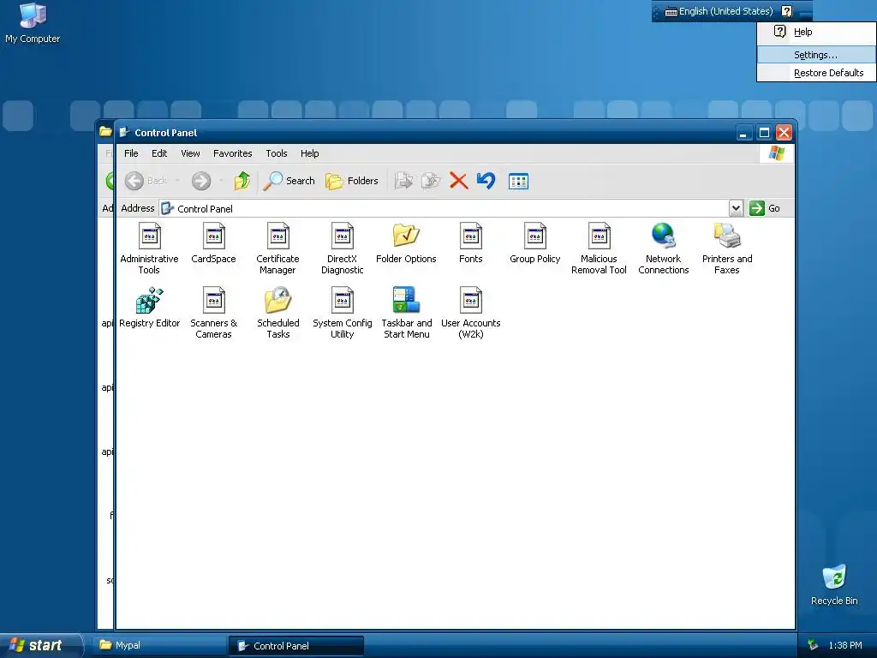Click English (United States) language indicator
The image size is (877, 658).
[x=719, y=11]
